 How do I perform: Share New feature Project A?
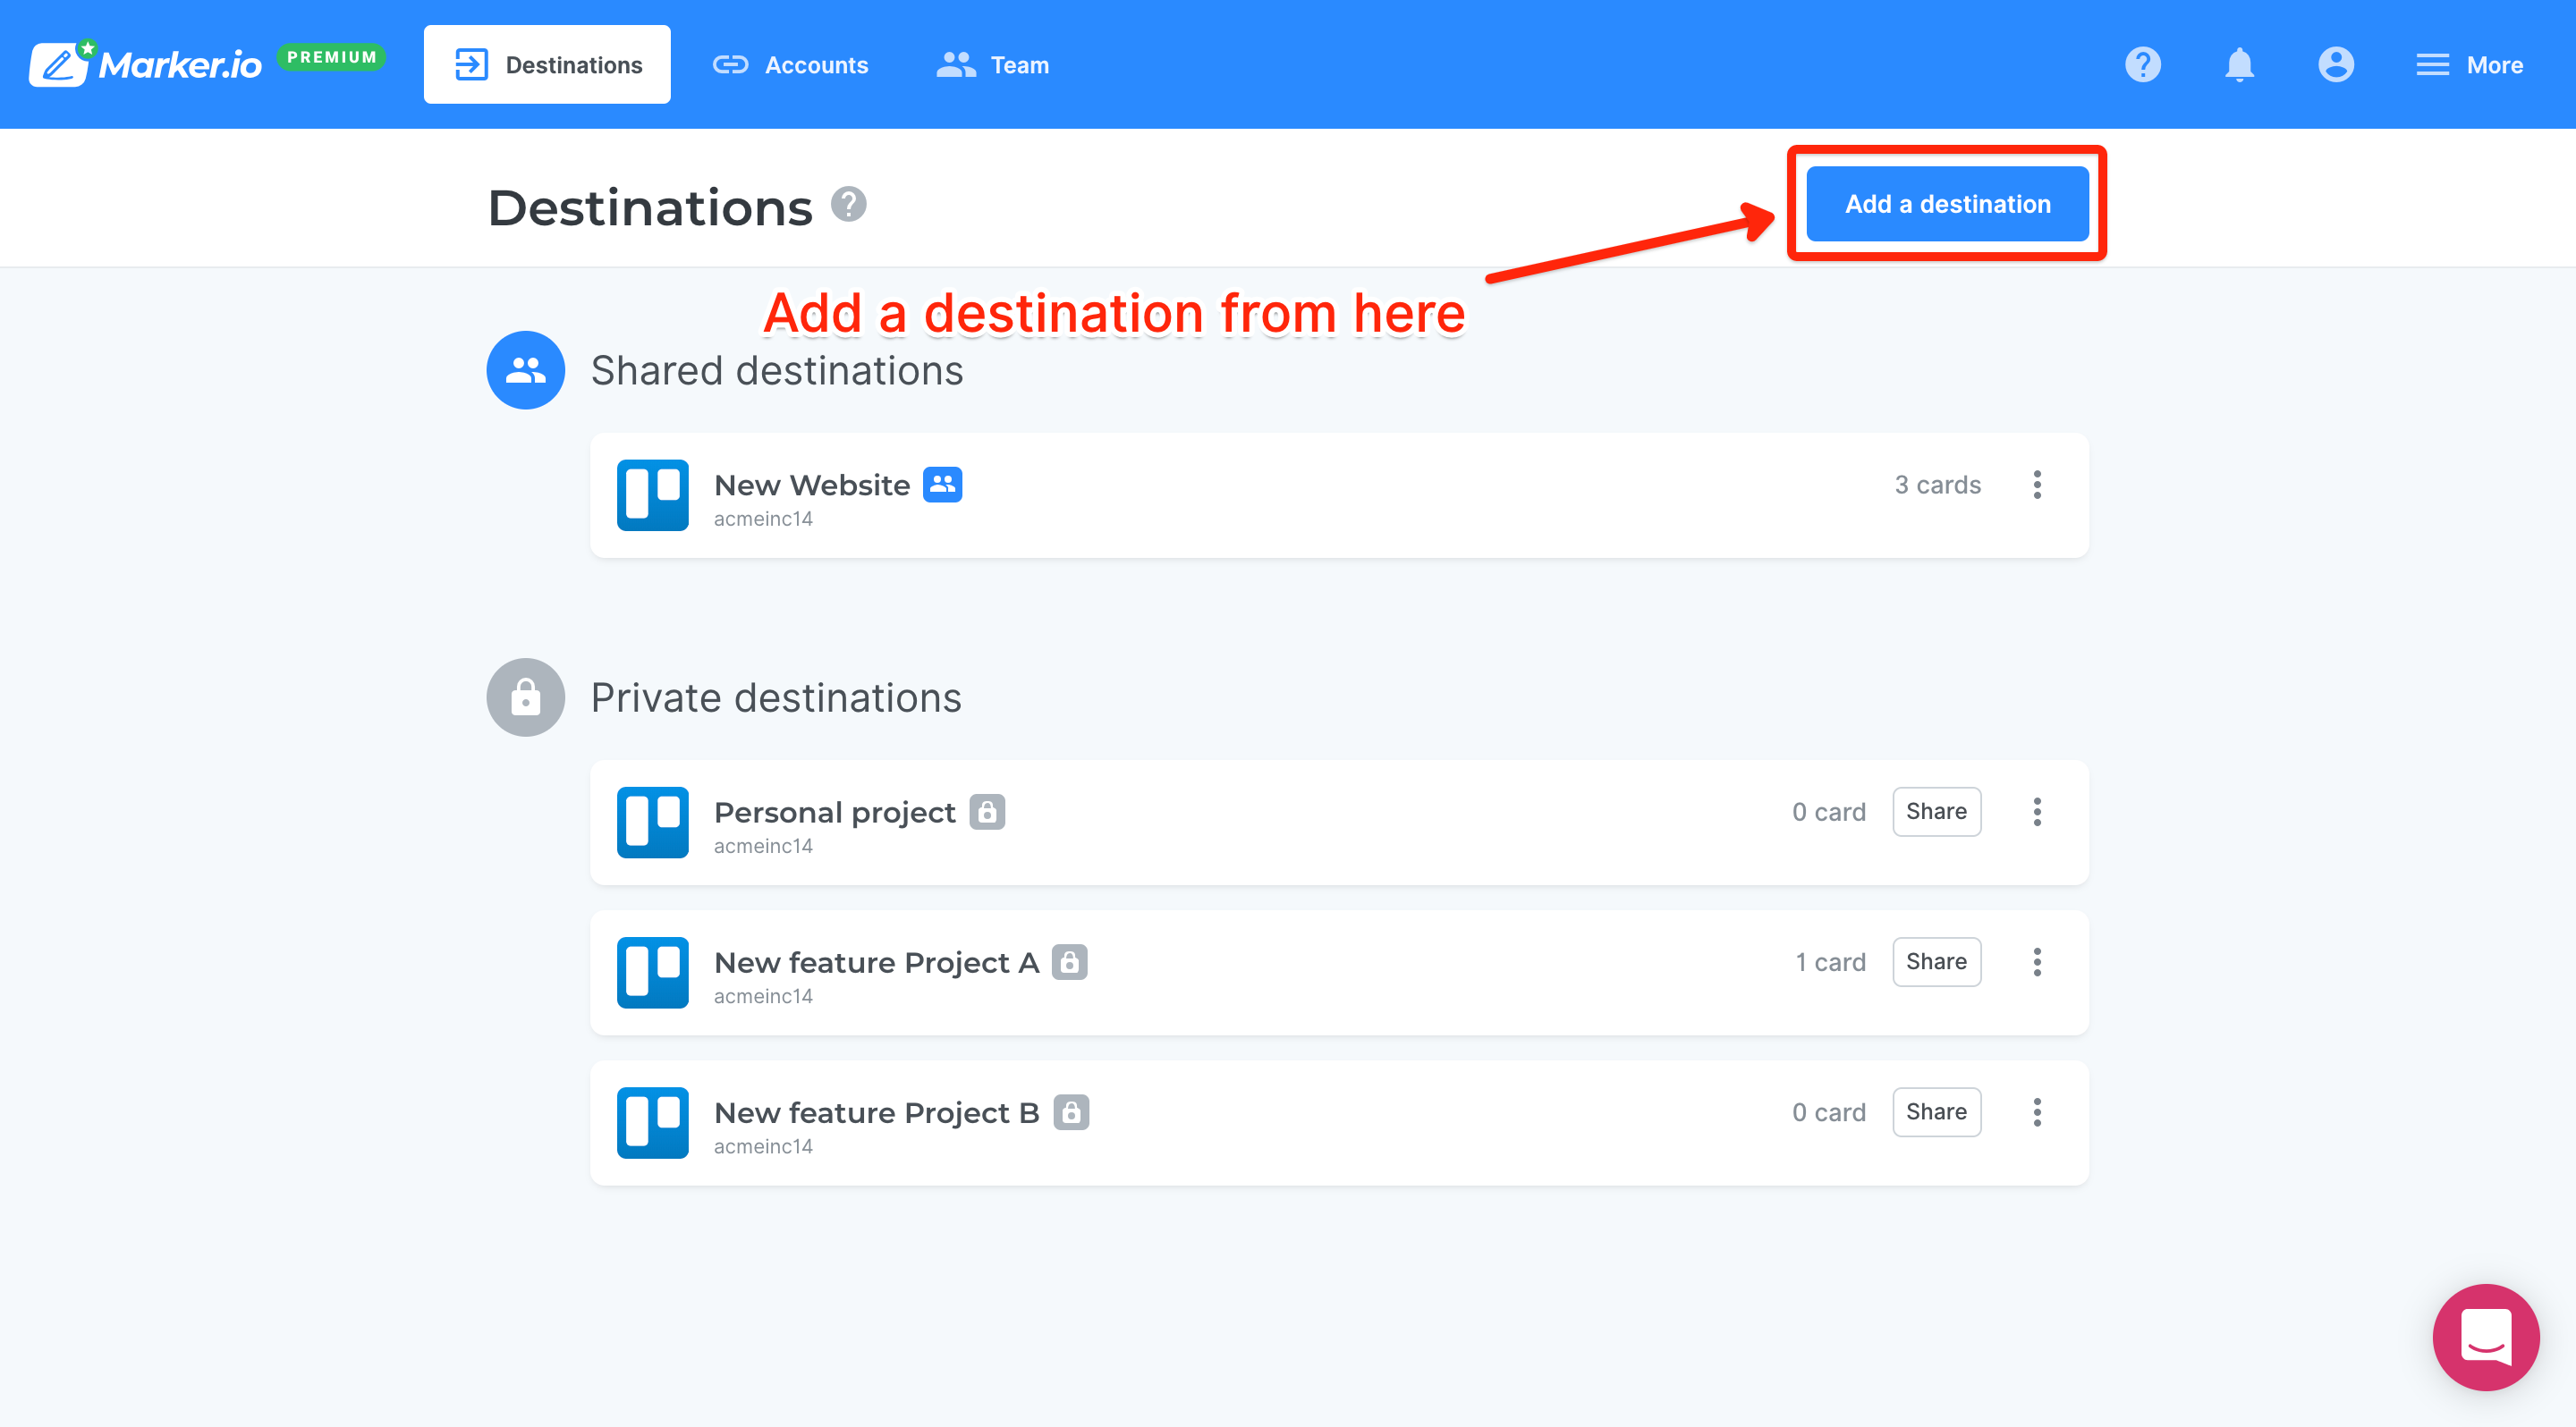tap(1936, 961)
